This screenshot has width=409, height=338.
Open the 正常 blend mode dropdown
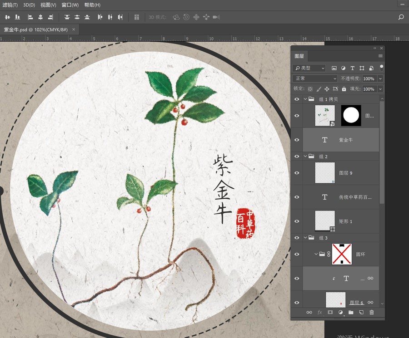tap(315, 78)
